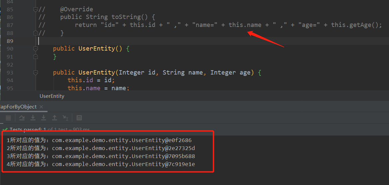This screenshot has width=389, height=185.
Task: Click the Run to Cursor icon
Action: click(65, 118)
